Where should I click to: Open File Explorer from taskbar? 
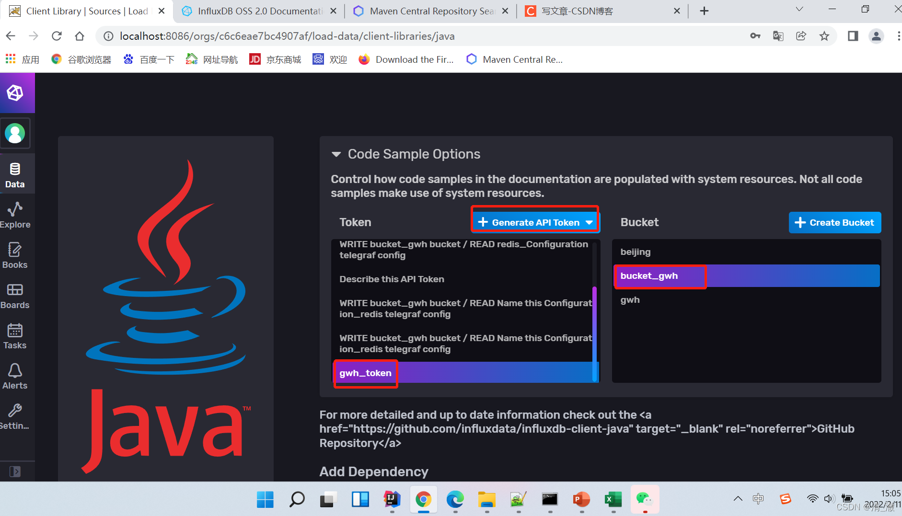coord(486,499)
